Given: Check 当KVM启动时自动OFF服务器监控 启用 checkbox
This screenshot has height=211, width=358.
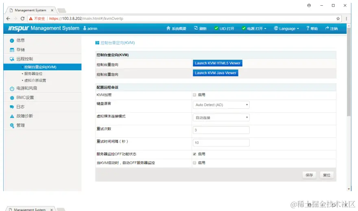Looking at the screenshot, I should (194, 163).
